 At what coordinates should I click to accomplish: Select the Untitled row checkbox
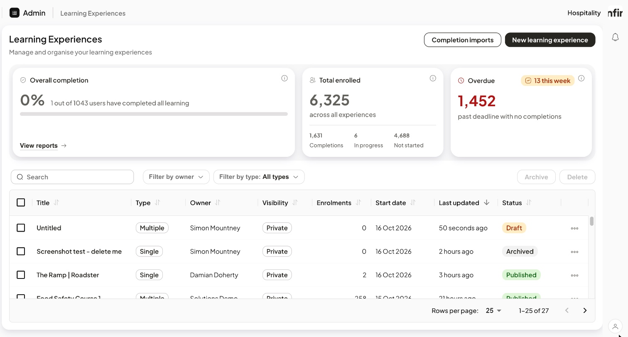tap(21, 228)
